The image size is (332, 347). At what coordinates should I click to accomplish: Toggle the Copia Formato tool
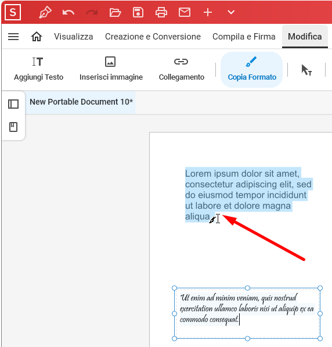252,70
